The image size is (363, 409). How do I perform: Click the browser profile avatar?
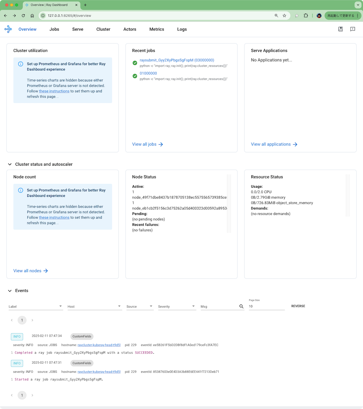(319, 16)
